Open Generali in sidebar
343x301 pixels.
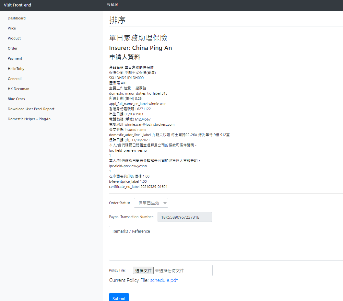pyautogui.click(x=15, y=79)
